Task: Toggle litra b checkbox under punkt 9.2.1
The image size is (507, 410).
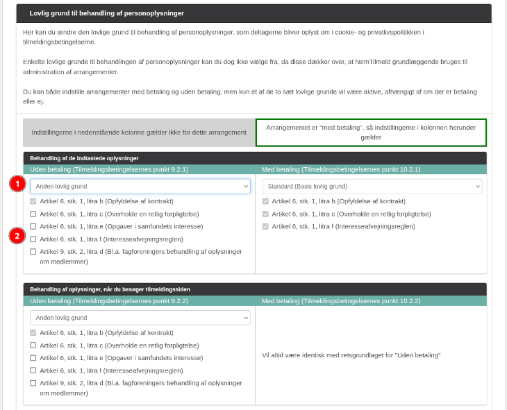Action: tap(33, 201)
